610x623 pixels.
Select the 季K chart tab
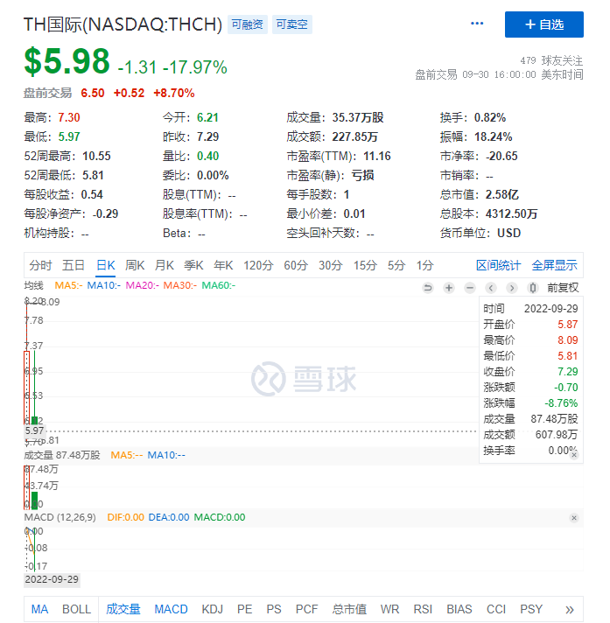pos(193,265)
